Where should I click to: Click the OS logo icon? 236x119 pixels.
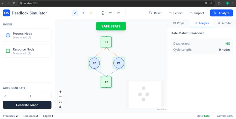pyautogui.click(x=6, y=13)
